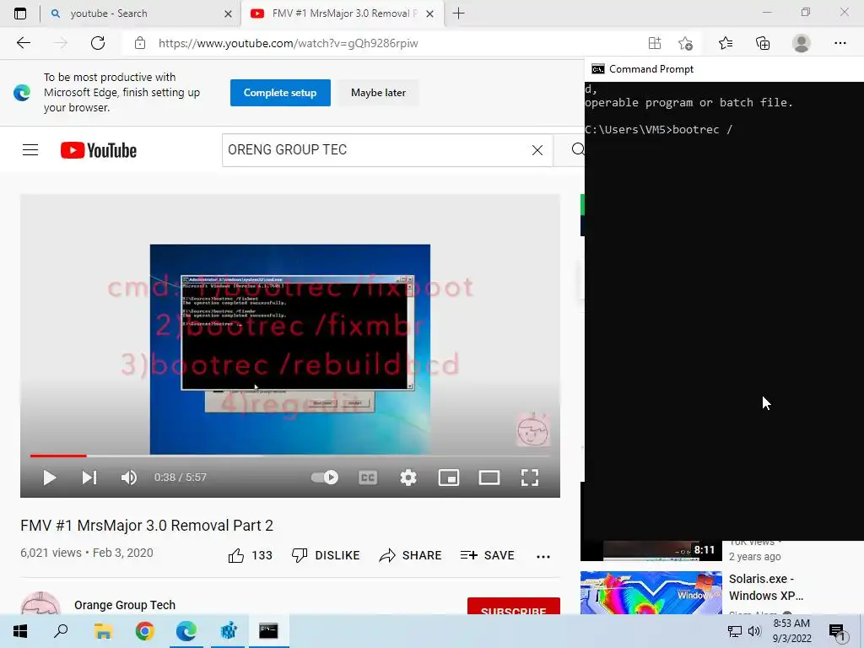Toggle closed captions
This screenshot has width=864, height=648.
(368, 478)
